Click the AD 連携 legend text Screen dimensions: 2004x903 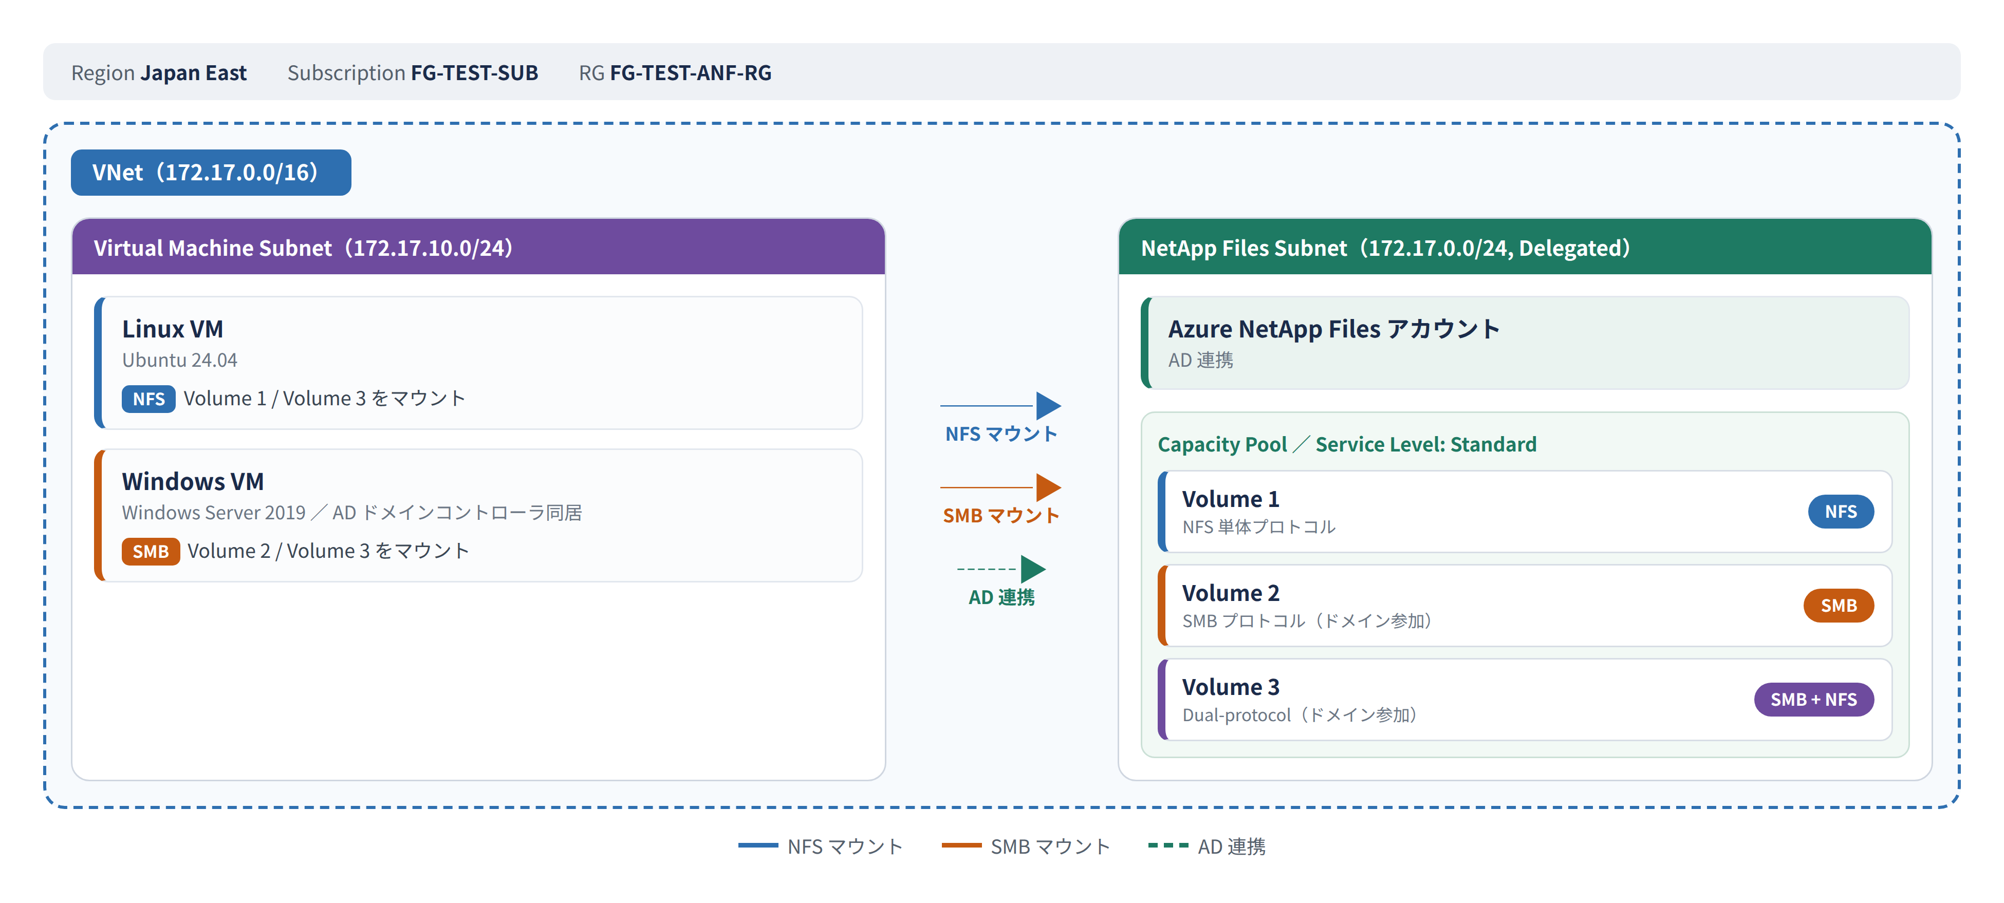[x=1232, y=846]
